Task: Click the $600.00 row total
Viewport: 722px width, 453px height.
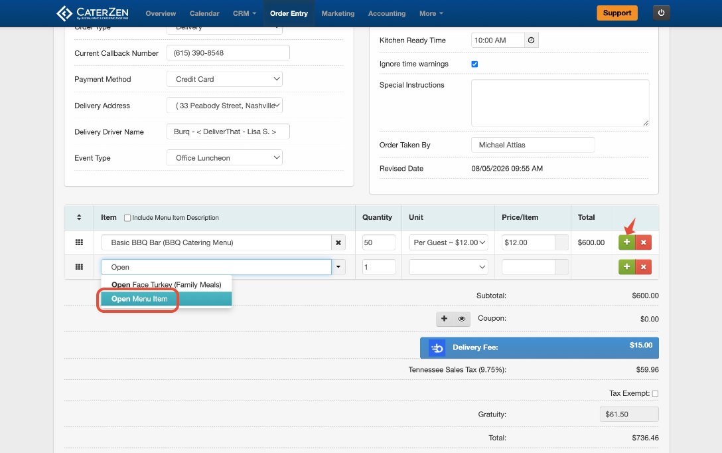Action: (591, 242)
